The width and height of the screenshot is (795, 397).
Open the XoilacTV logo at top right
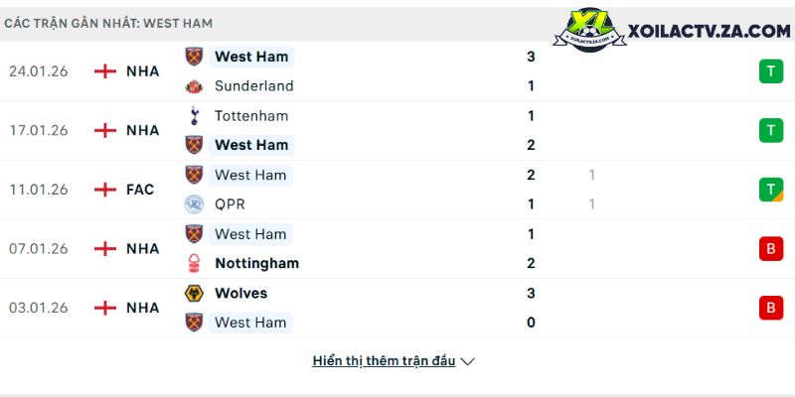click(x=672, y=31)
